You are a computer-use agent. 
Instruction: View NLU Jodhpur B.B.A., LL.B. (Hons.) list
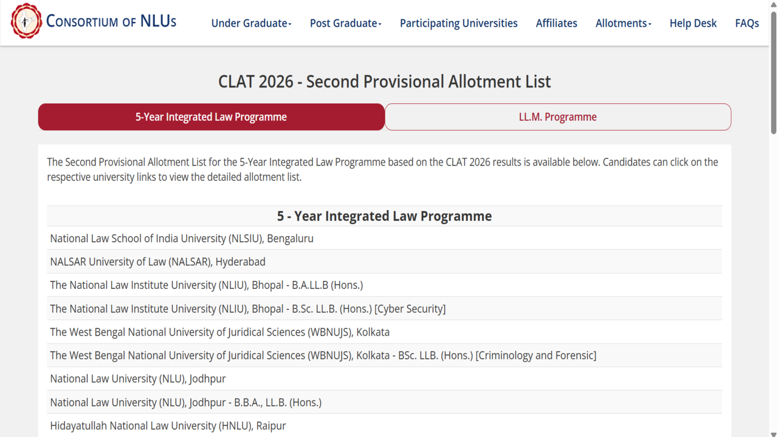[x=185, y=402]
